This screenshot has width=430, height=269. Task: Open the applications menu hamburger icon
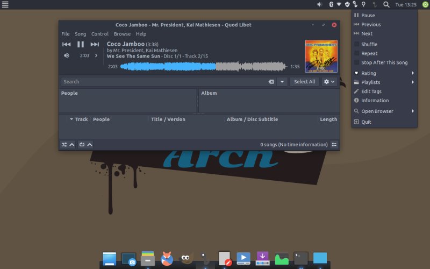[5, 4]
